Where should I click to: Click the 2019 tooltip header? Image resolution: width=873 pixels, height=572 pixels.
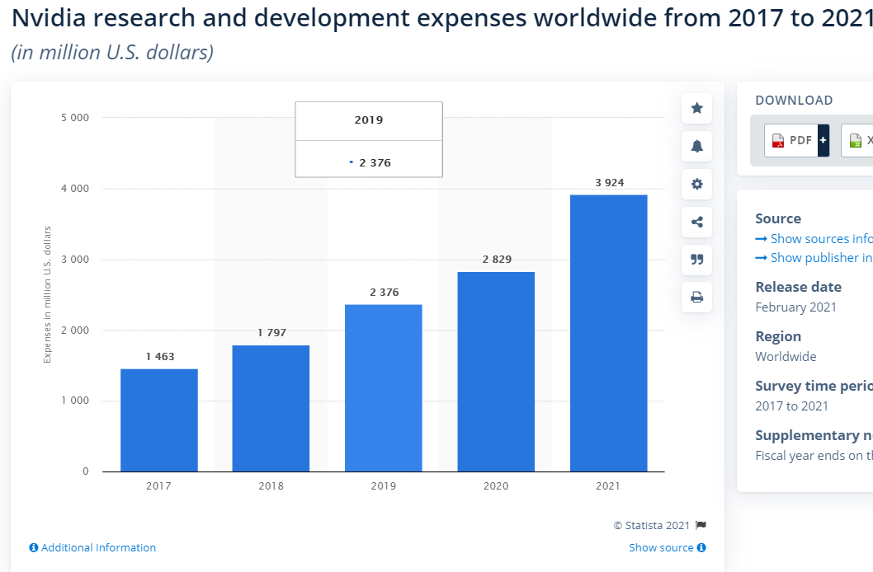tap(369, 120)
